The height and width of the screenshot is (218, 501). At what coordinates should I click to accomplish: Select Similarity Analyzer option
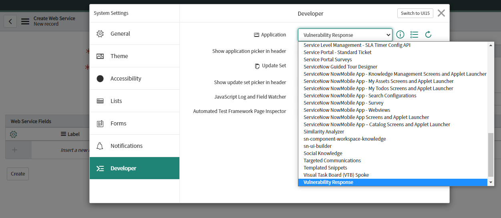click(x=393, y=131)
